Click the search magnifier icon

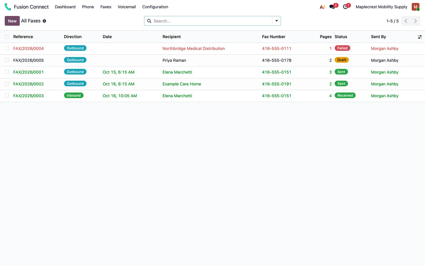(149, 21)
